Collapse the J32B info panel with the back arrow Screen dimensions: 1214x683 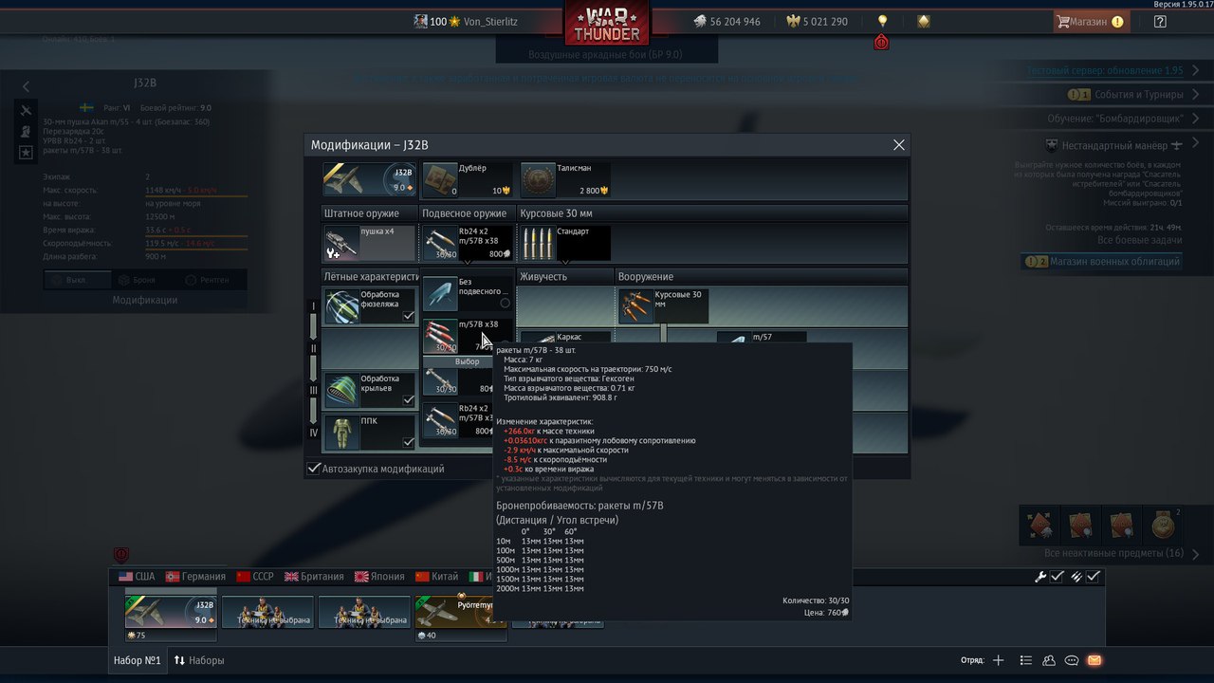pyautogui.click(x=26, y=86)
